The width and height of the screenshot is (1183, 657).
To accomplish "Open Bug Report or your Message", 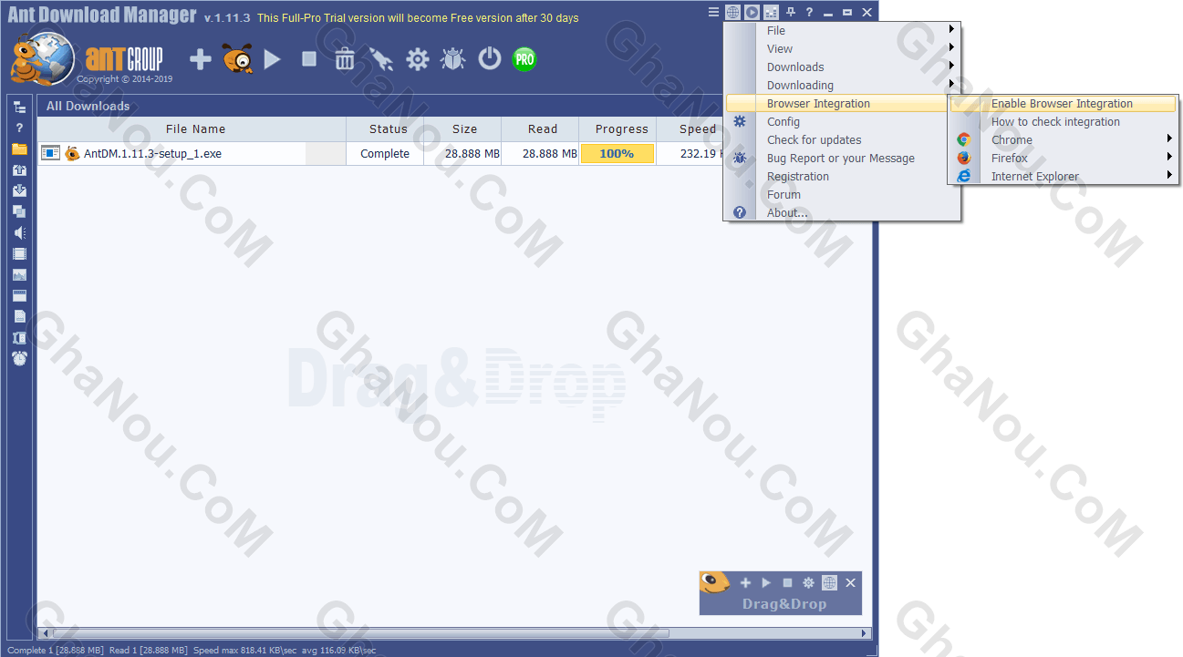I will [x=843, y=159].
